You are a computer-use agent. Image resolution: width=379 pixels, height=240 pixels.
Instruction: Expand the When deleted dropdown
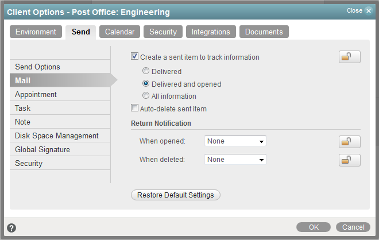coord(235,160)
